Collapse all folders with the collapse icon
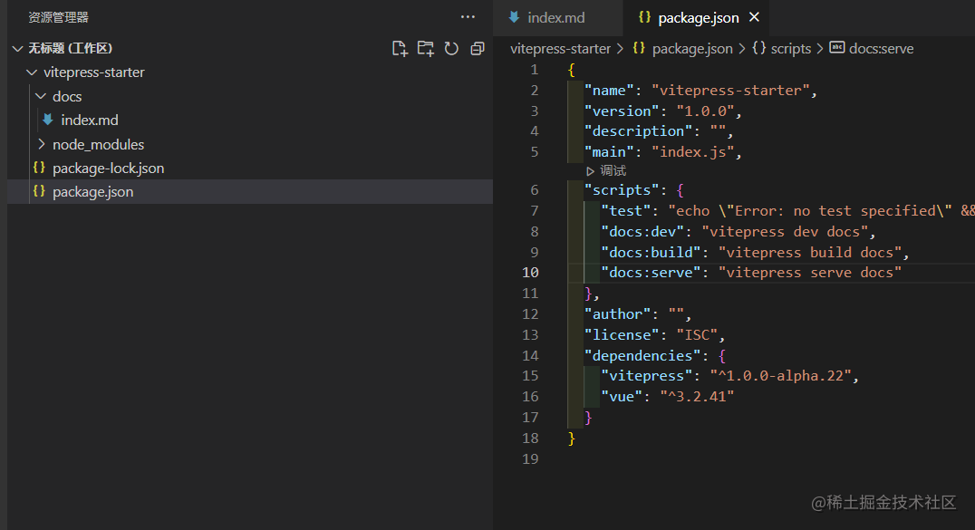 click(x=478, y=49)
